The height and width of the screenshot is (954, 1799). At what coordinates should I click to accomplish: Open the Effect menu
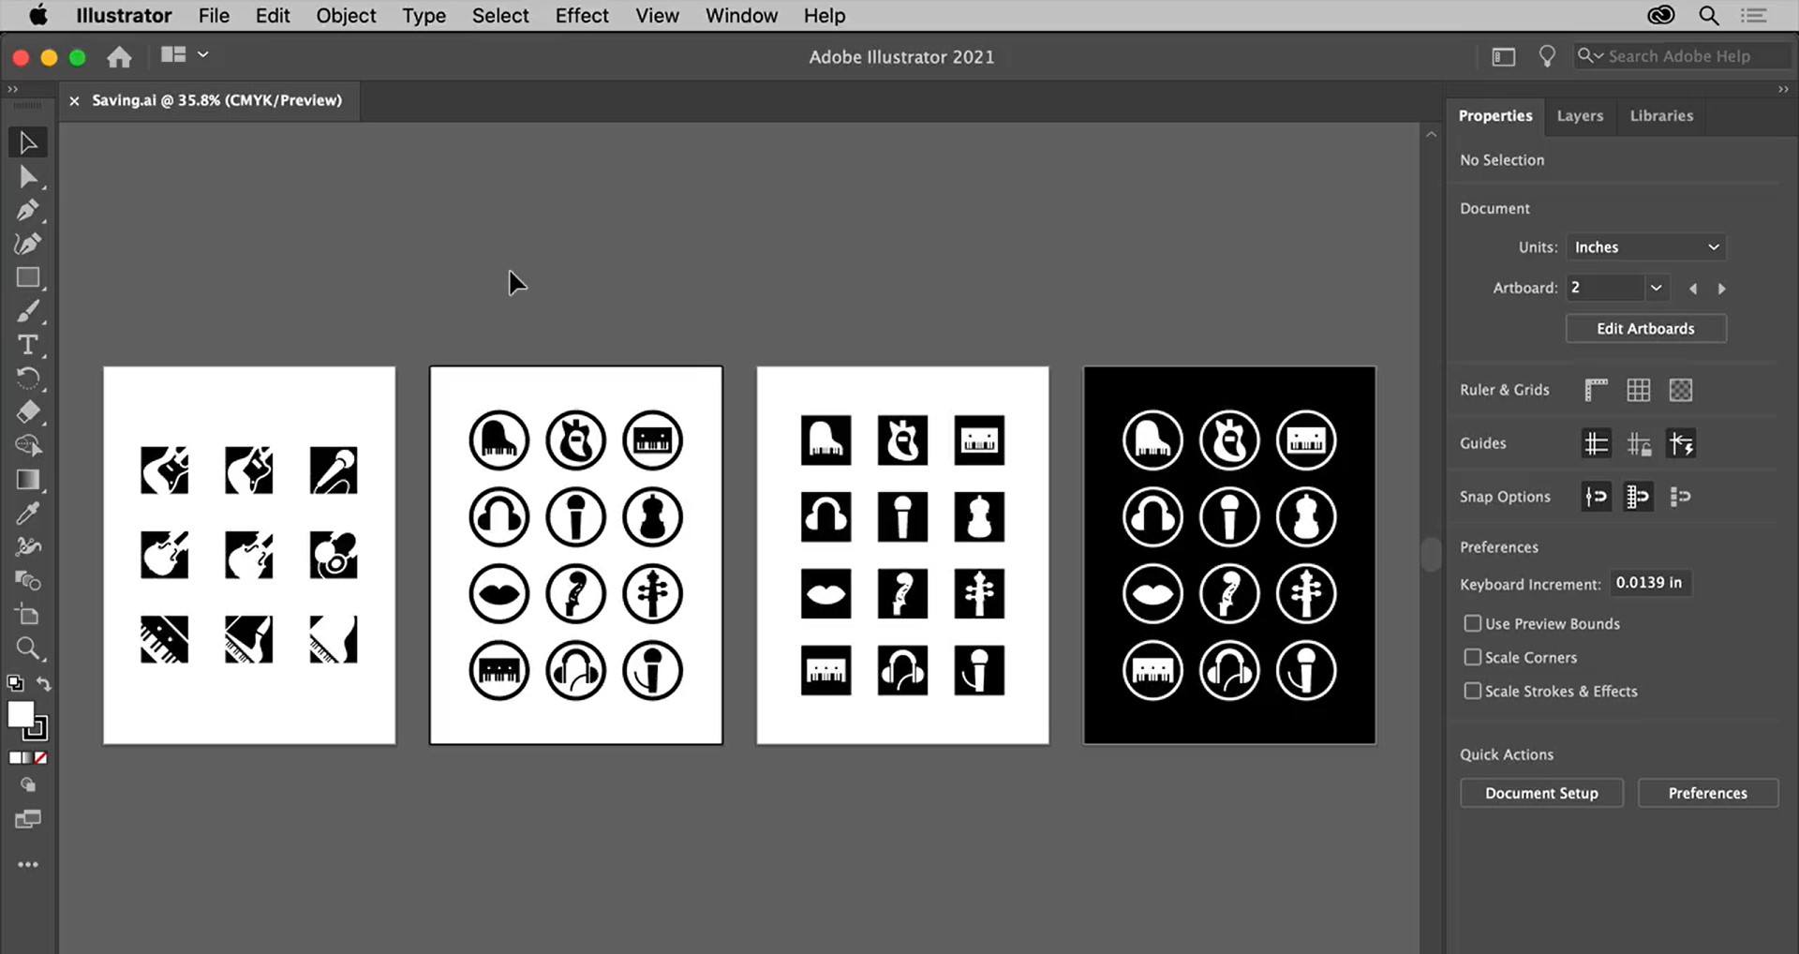[581, 15]
